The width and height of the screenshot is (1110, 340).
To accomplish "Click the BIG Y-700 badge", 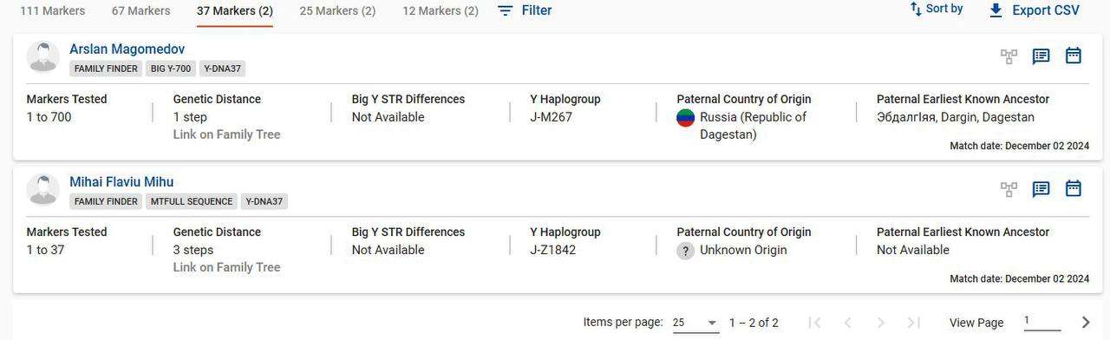I will coord(171,69).
